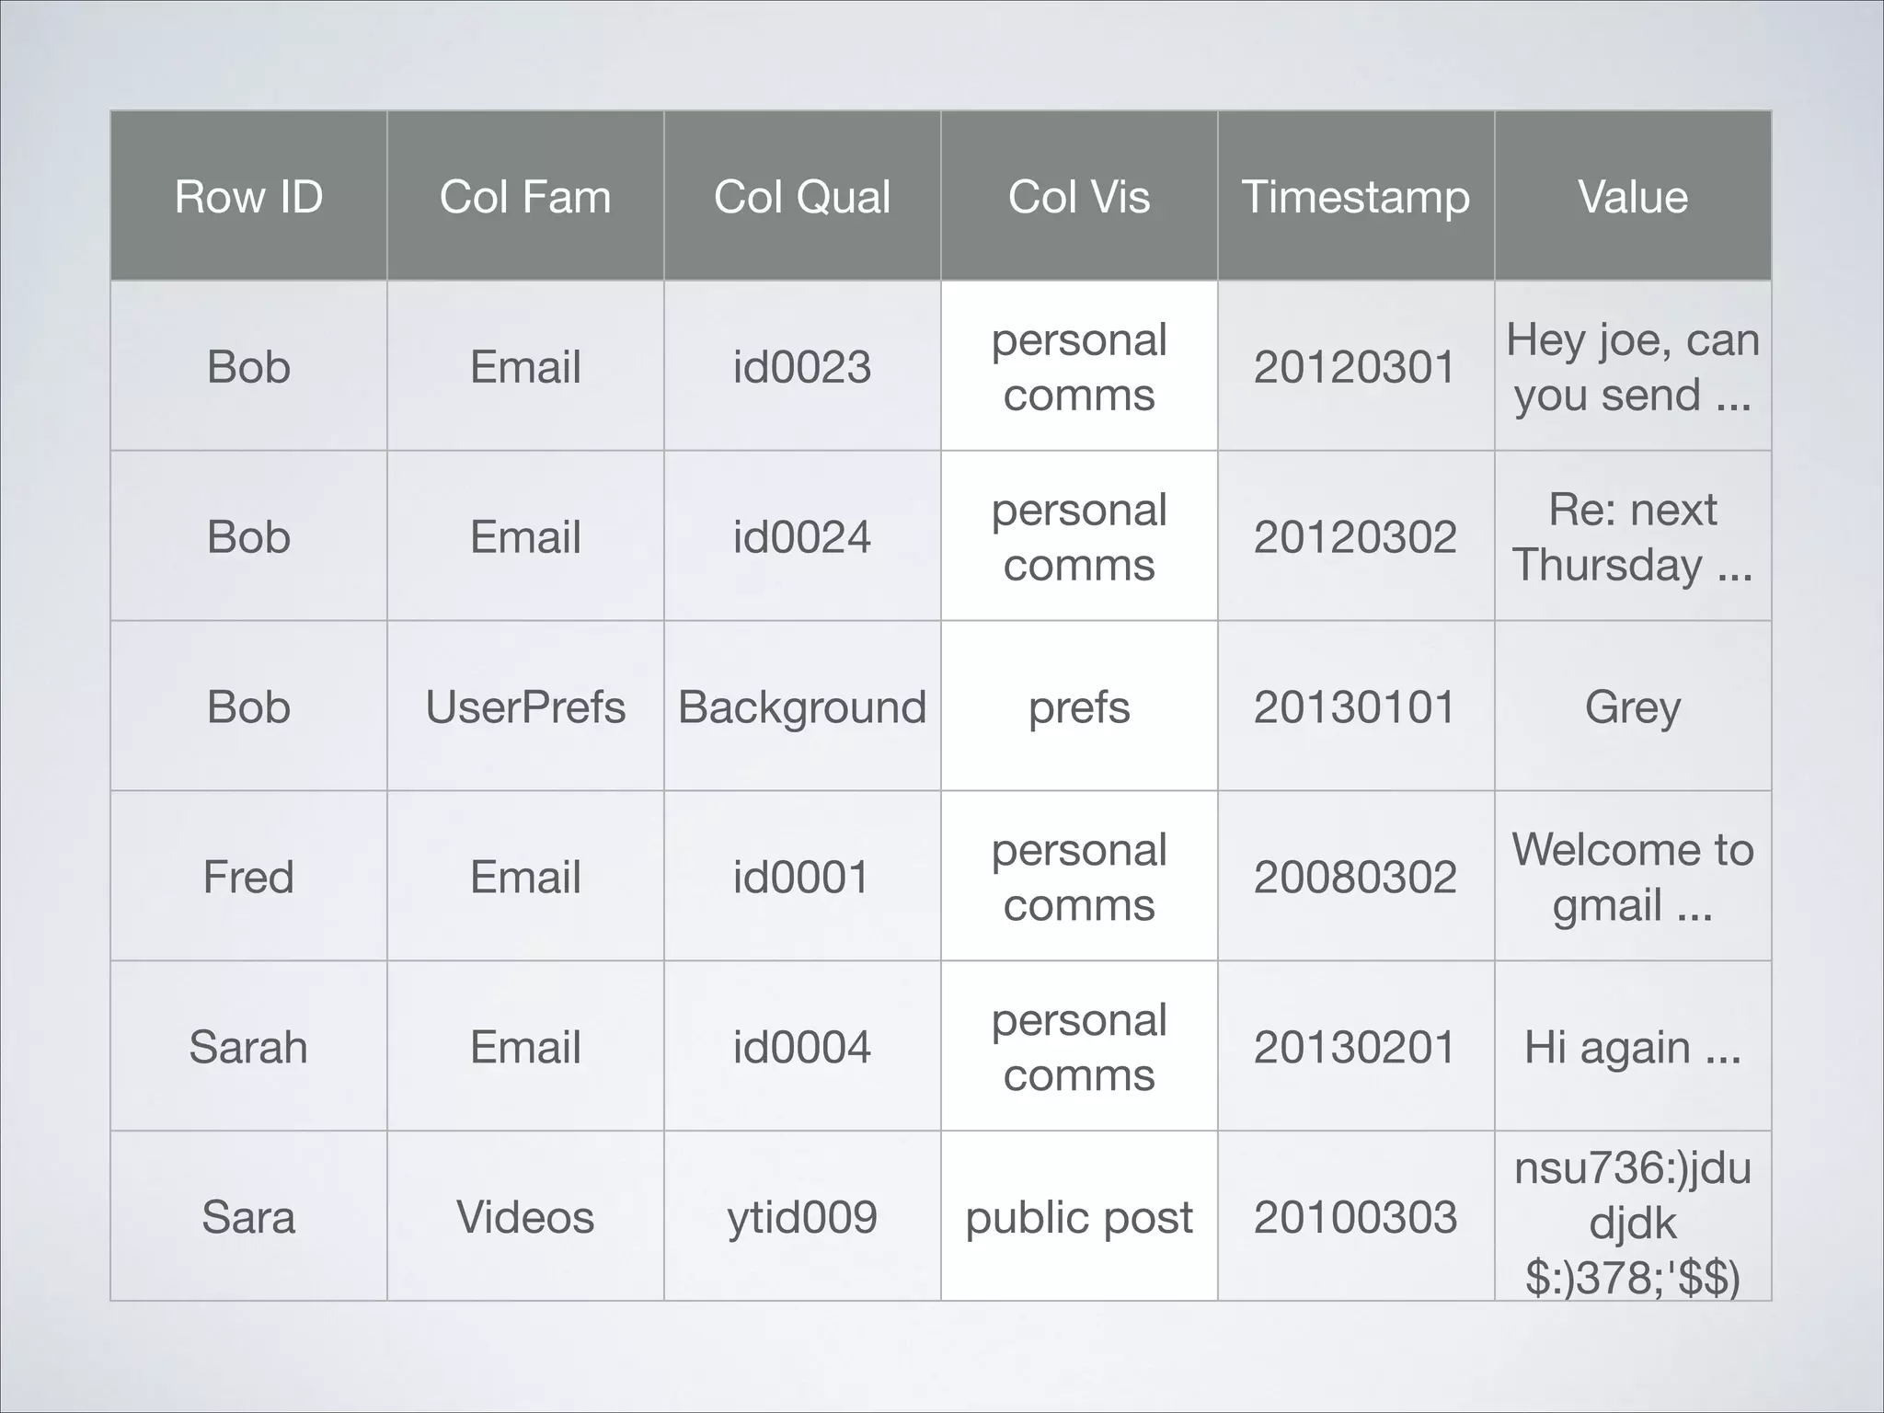Screen dimensions: 1884x1413
Task: Click the 'public post' visibility cell
Action: coord(1079,1217)
